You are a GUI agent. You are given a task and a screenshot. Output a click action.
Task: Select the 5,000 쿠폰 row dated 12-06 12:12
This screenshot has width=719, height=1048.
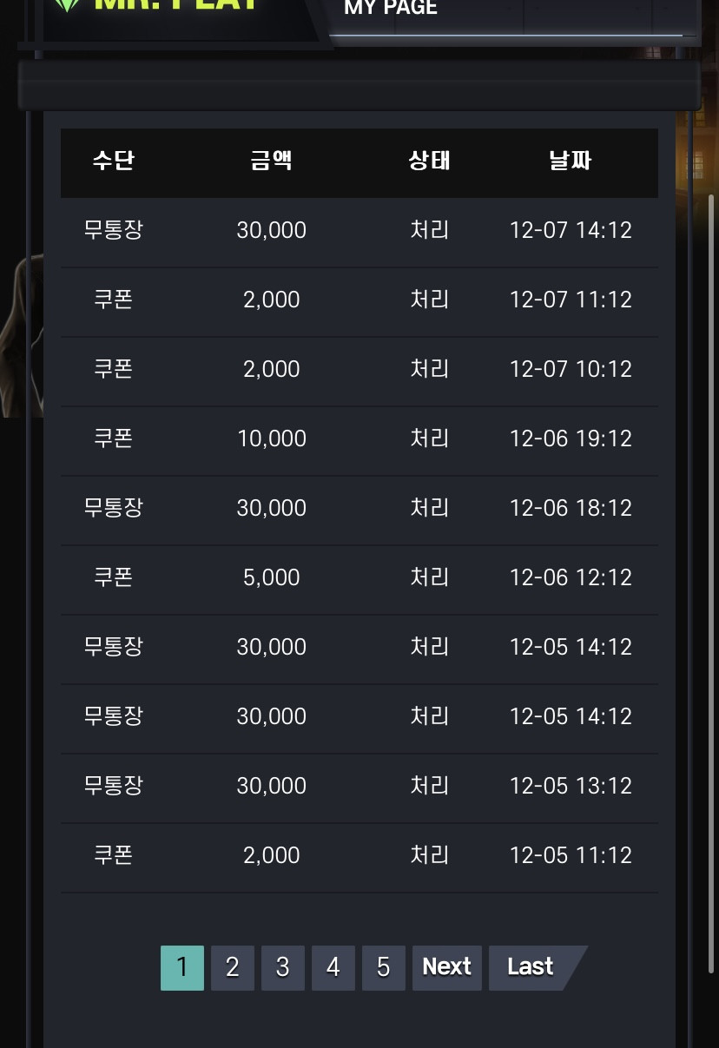[x=359, y=578]
